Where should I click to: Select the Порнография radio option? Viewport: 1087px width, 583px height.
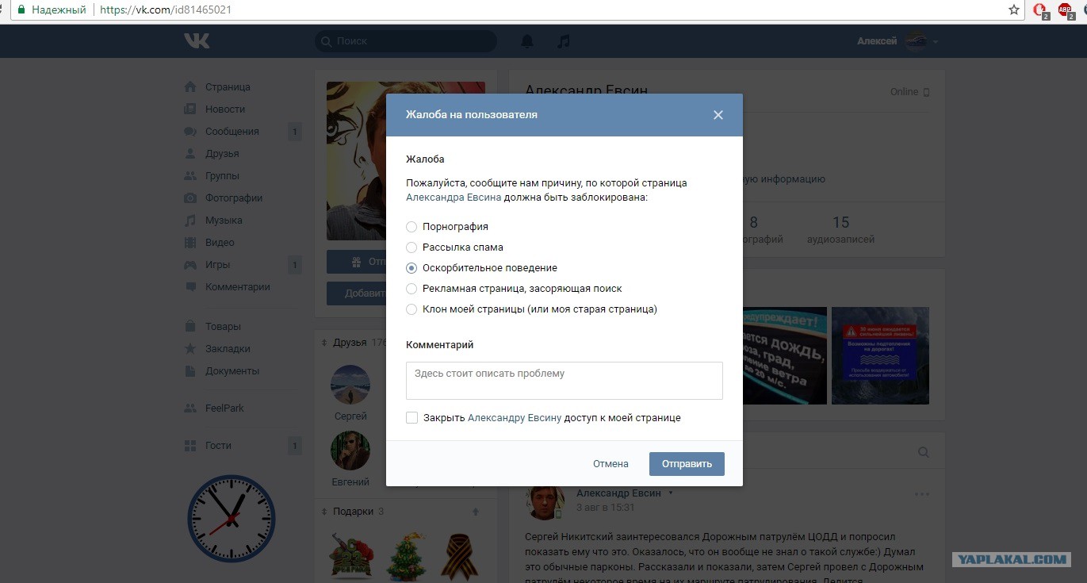[411, 227]
